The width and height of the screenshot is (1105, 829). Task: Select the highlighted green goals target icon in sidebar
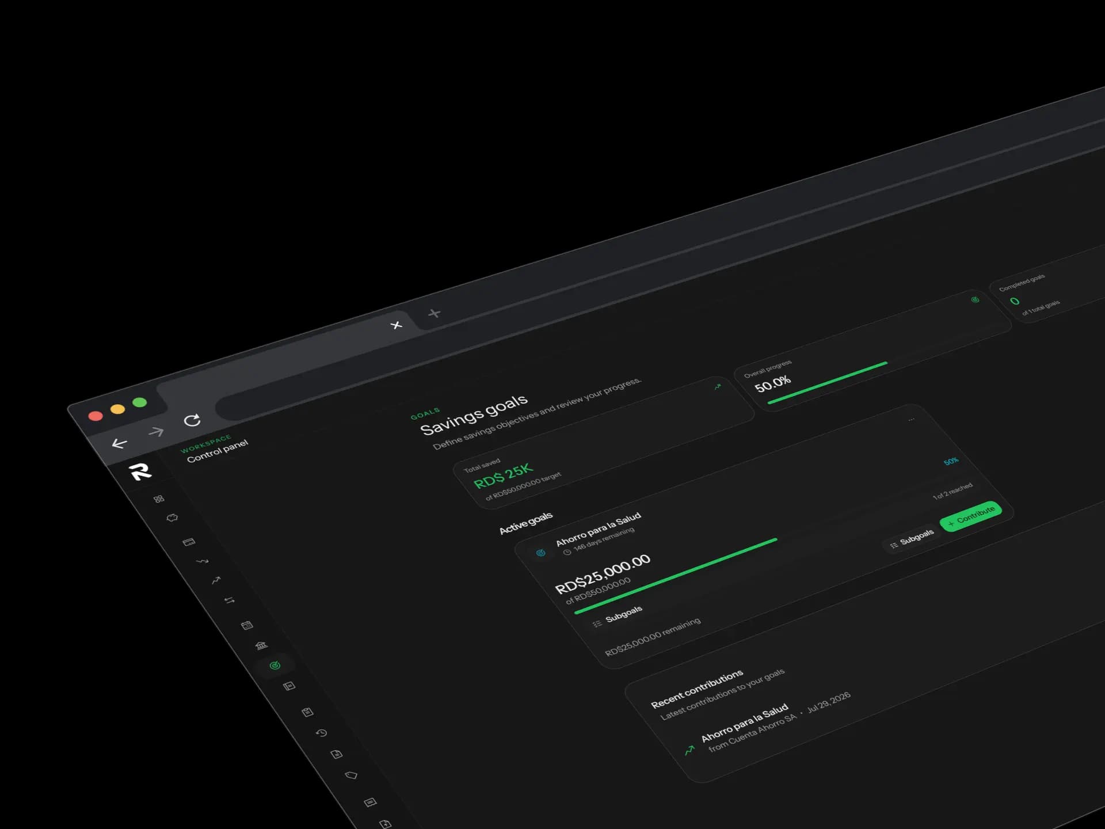[275, 666]
